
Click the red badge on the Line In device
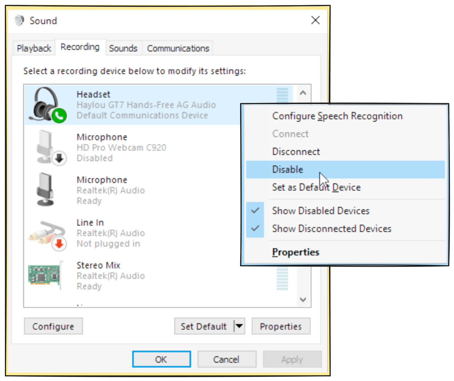pos(59,244)
